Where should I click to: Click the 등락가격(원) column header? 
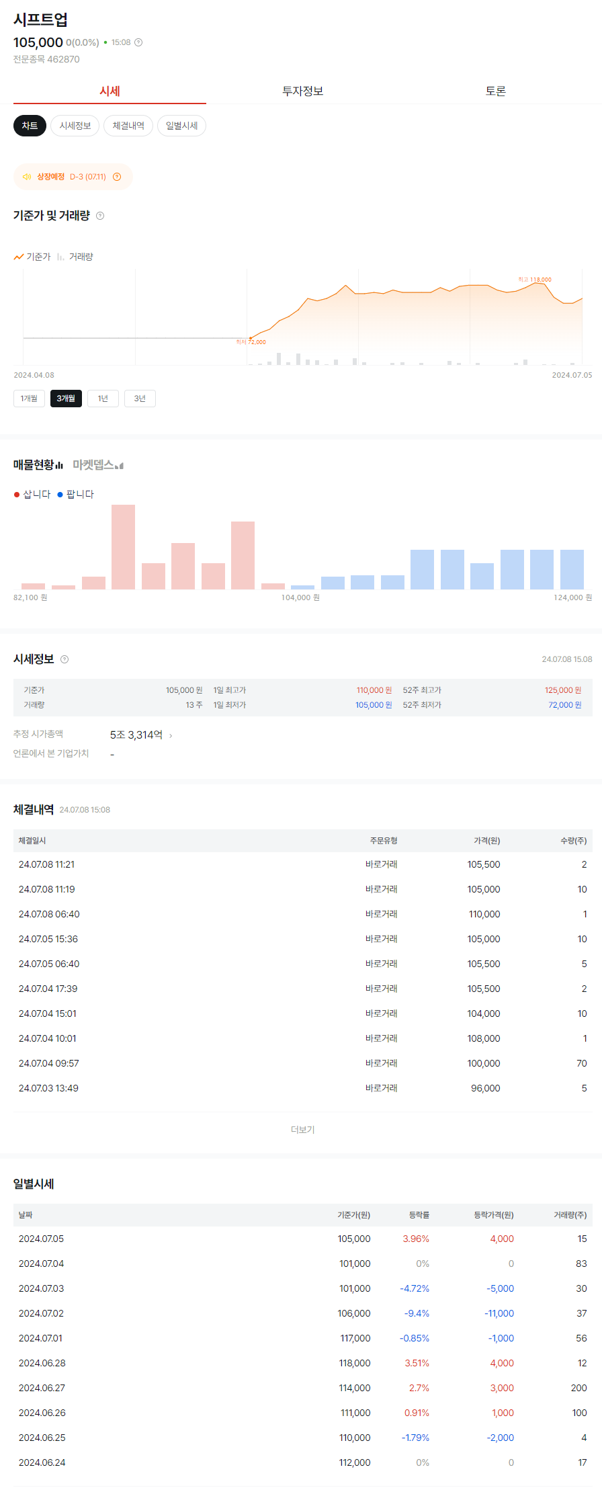pos(494,1215)
